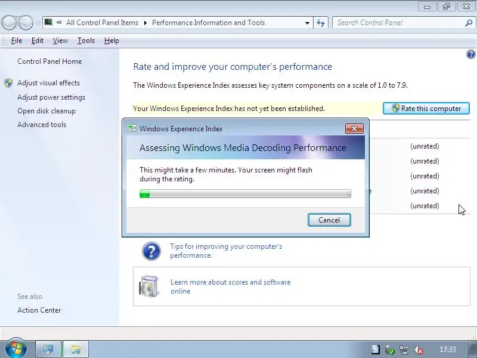
Task: Cancel the Windows Experience Index assessment
Action: [x=329, y=220]
